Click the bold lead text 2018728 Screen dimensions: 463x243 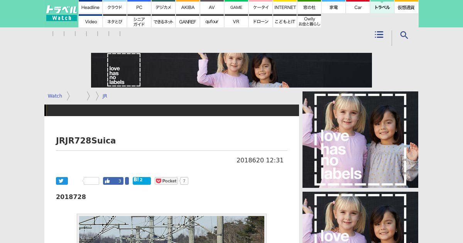71,197
